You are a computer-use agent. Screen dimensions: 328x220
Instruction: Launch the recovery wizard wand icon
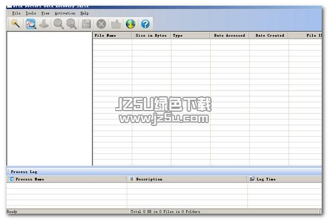click(x=15, y=23)
